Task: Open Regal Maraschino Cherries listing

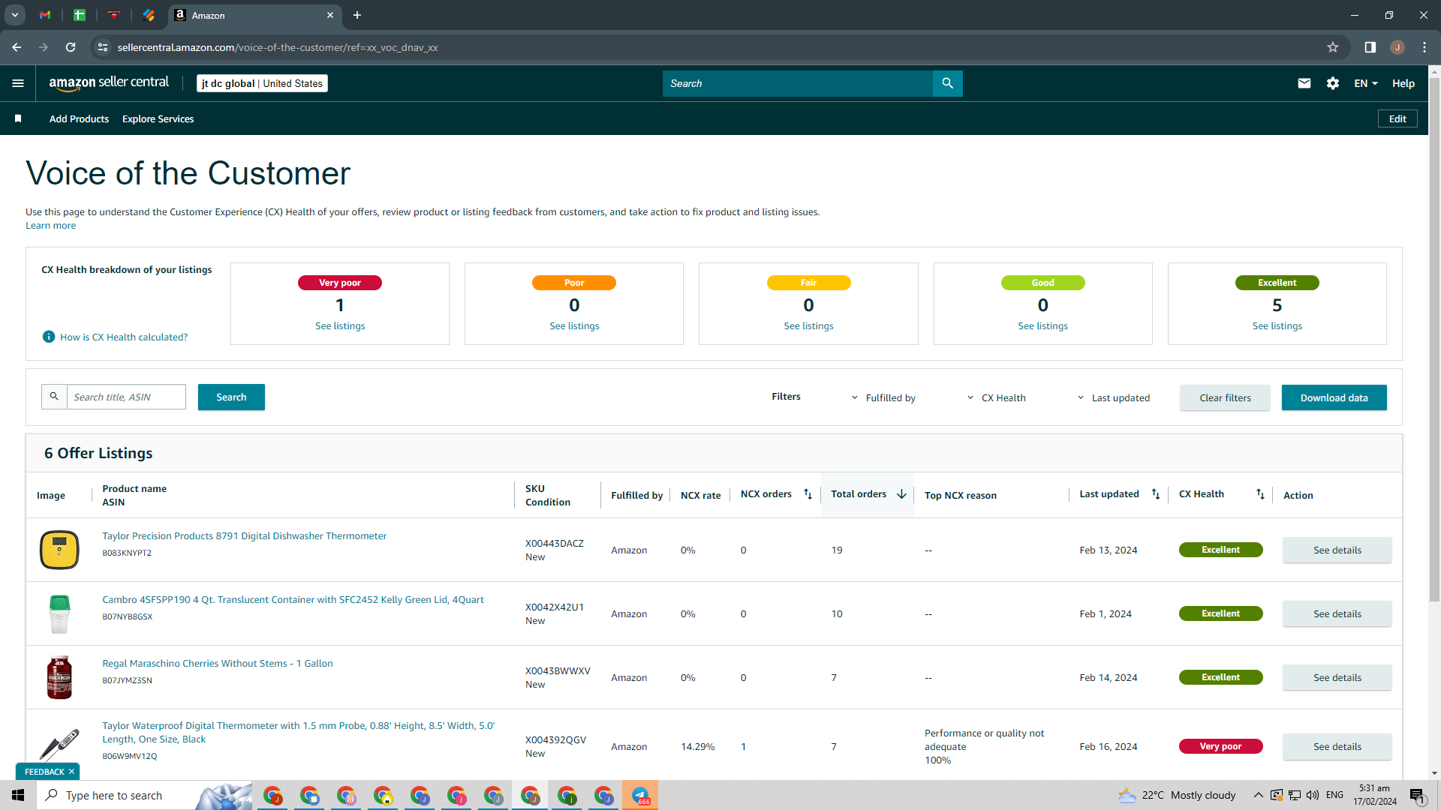Action: click(218, 663)
